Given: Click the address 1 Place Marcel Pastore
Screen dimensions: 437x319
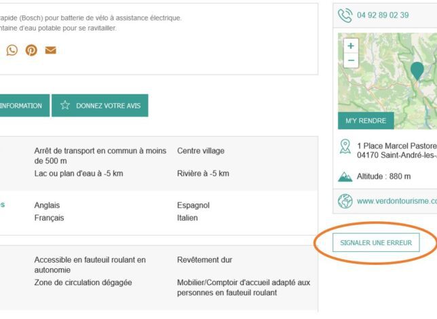Looking at the screenshot, I should (396, 146).
